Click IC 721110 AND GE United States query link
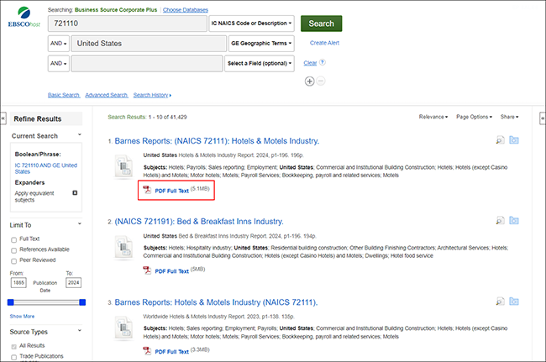 click(45, 169)
